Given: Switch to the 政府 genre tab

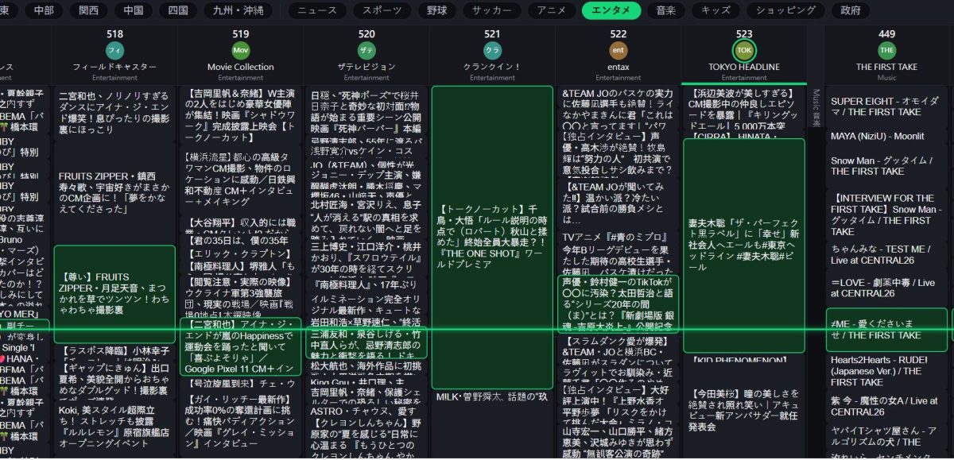Looking at the screenshot, I should 851,10.
